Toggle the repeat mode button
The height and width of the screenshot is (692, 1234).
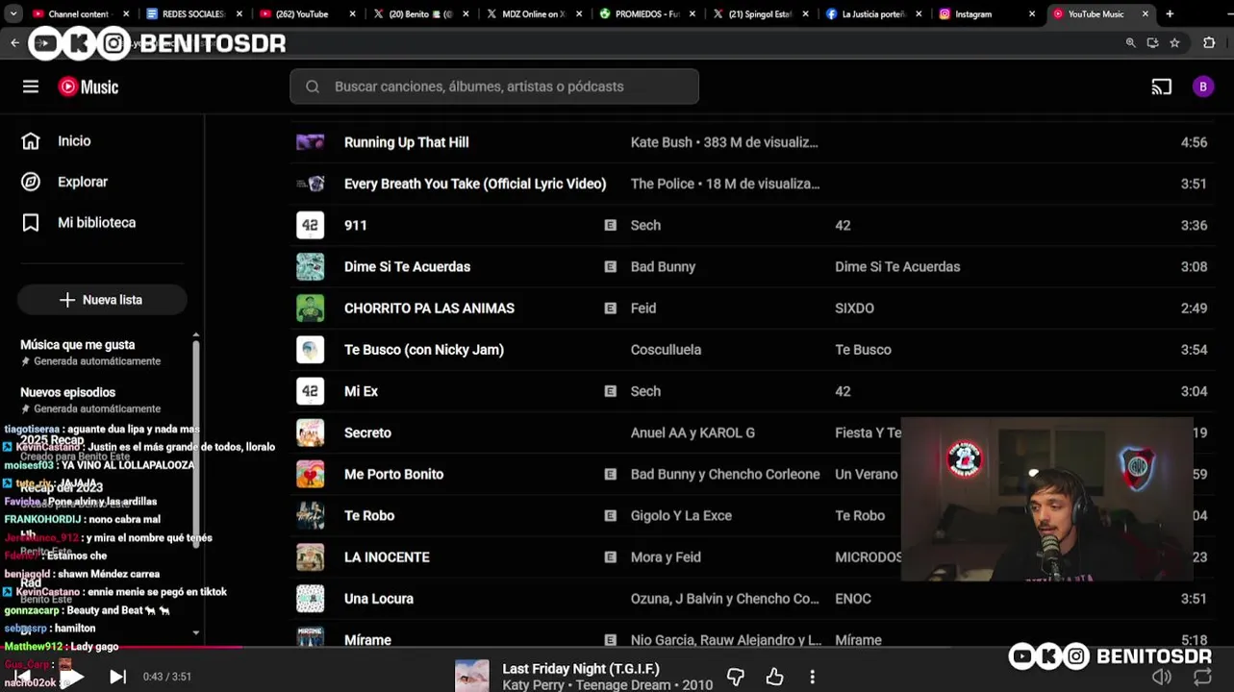tap(1202, 677)
